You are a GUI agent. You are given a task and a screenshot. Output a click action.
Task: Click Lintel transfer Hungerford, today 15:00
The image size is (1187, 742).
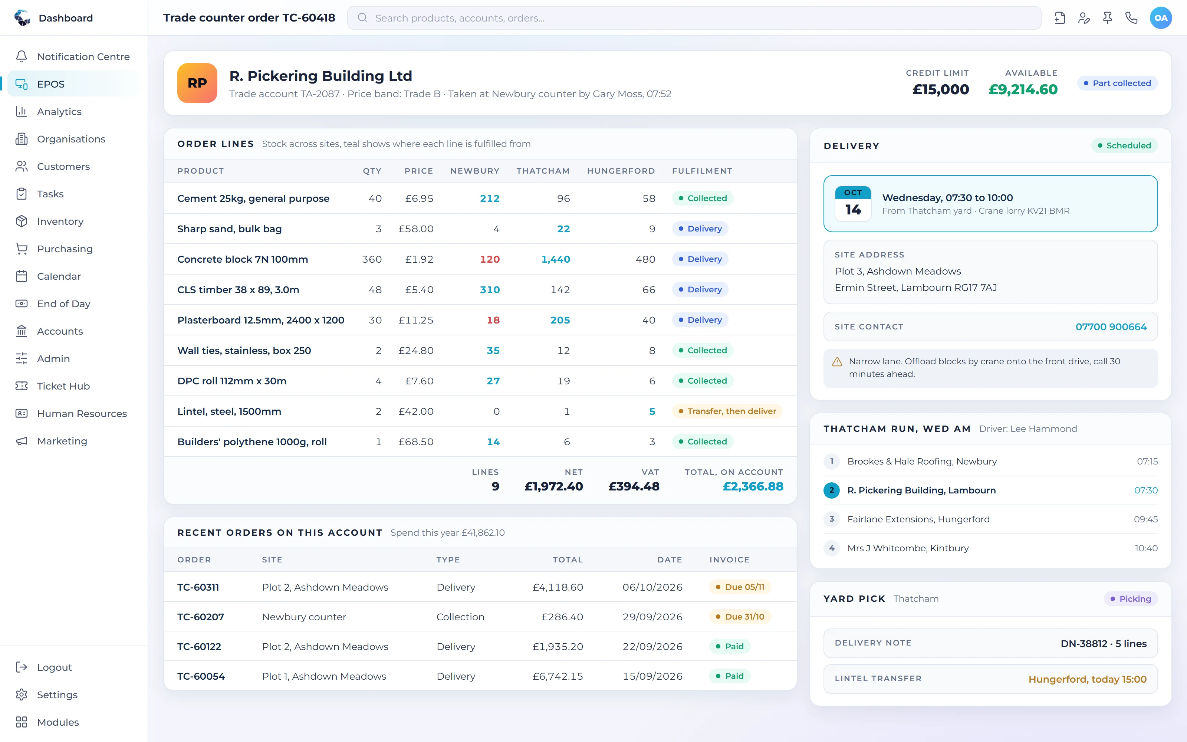[990, 679]
